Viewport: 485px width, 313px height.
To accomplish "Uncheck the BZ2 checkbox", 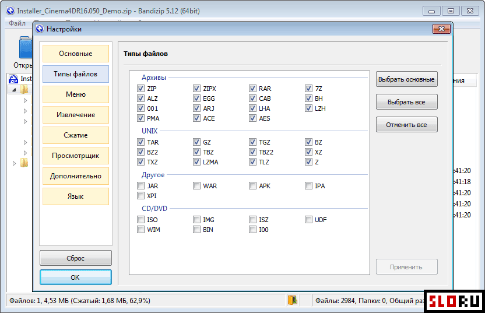I will [140, 152].
